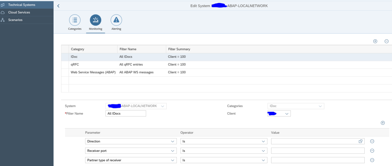Open value help for the Direction value field
This screenshot has width=392, height=166.
[361, 141]
